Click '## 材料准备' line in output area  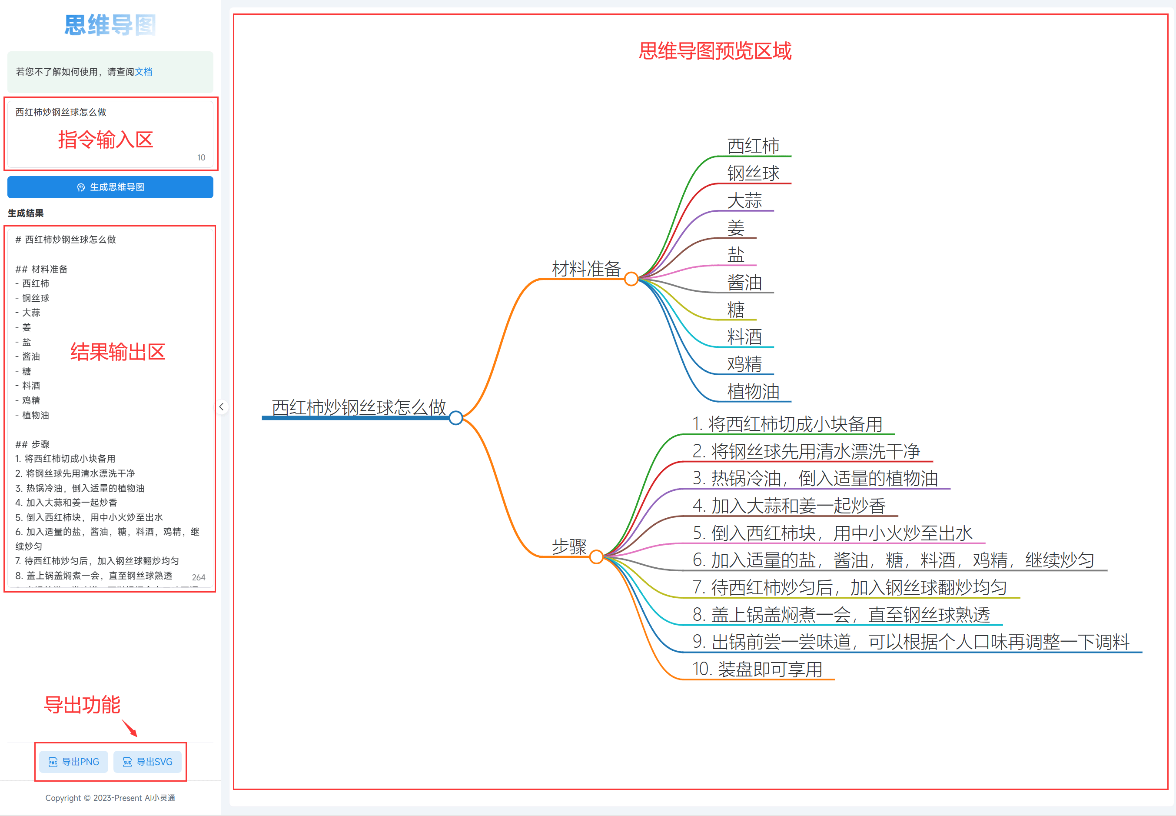[41, 269]
